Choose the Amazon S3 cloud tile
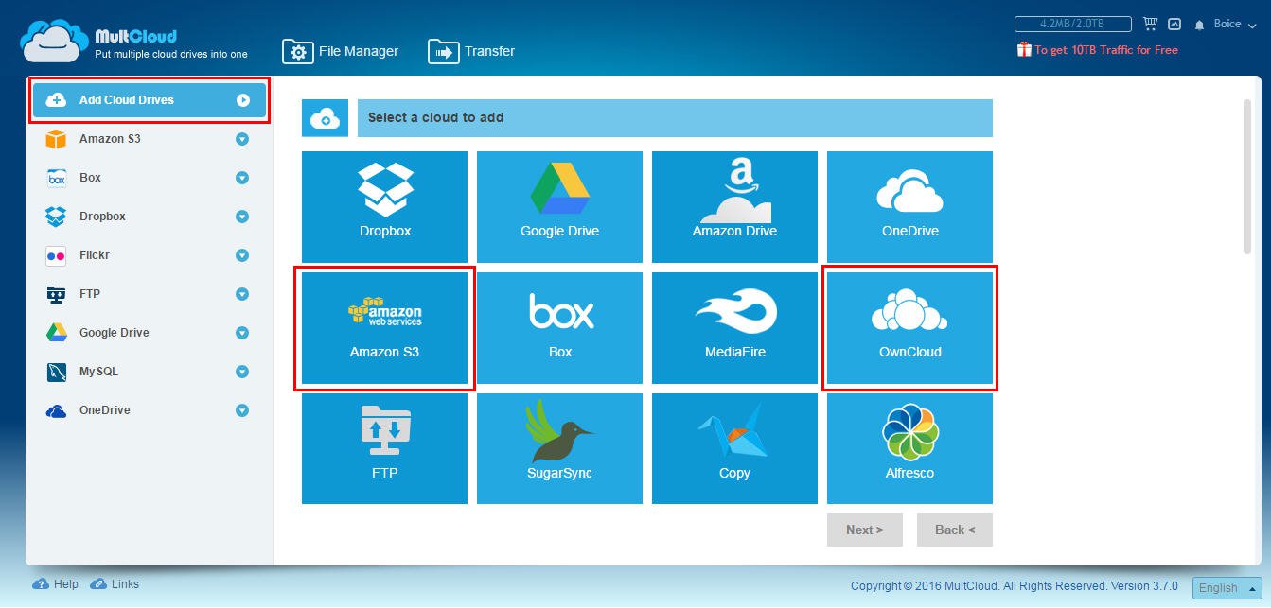The width and height of the screenshot is (1271, 608). point(384,328)
